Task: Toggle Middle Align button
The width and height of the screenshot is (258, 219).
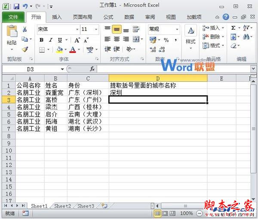Action: click(x=117, y=29)
